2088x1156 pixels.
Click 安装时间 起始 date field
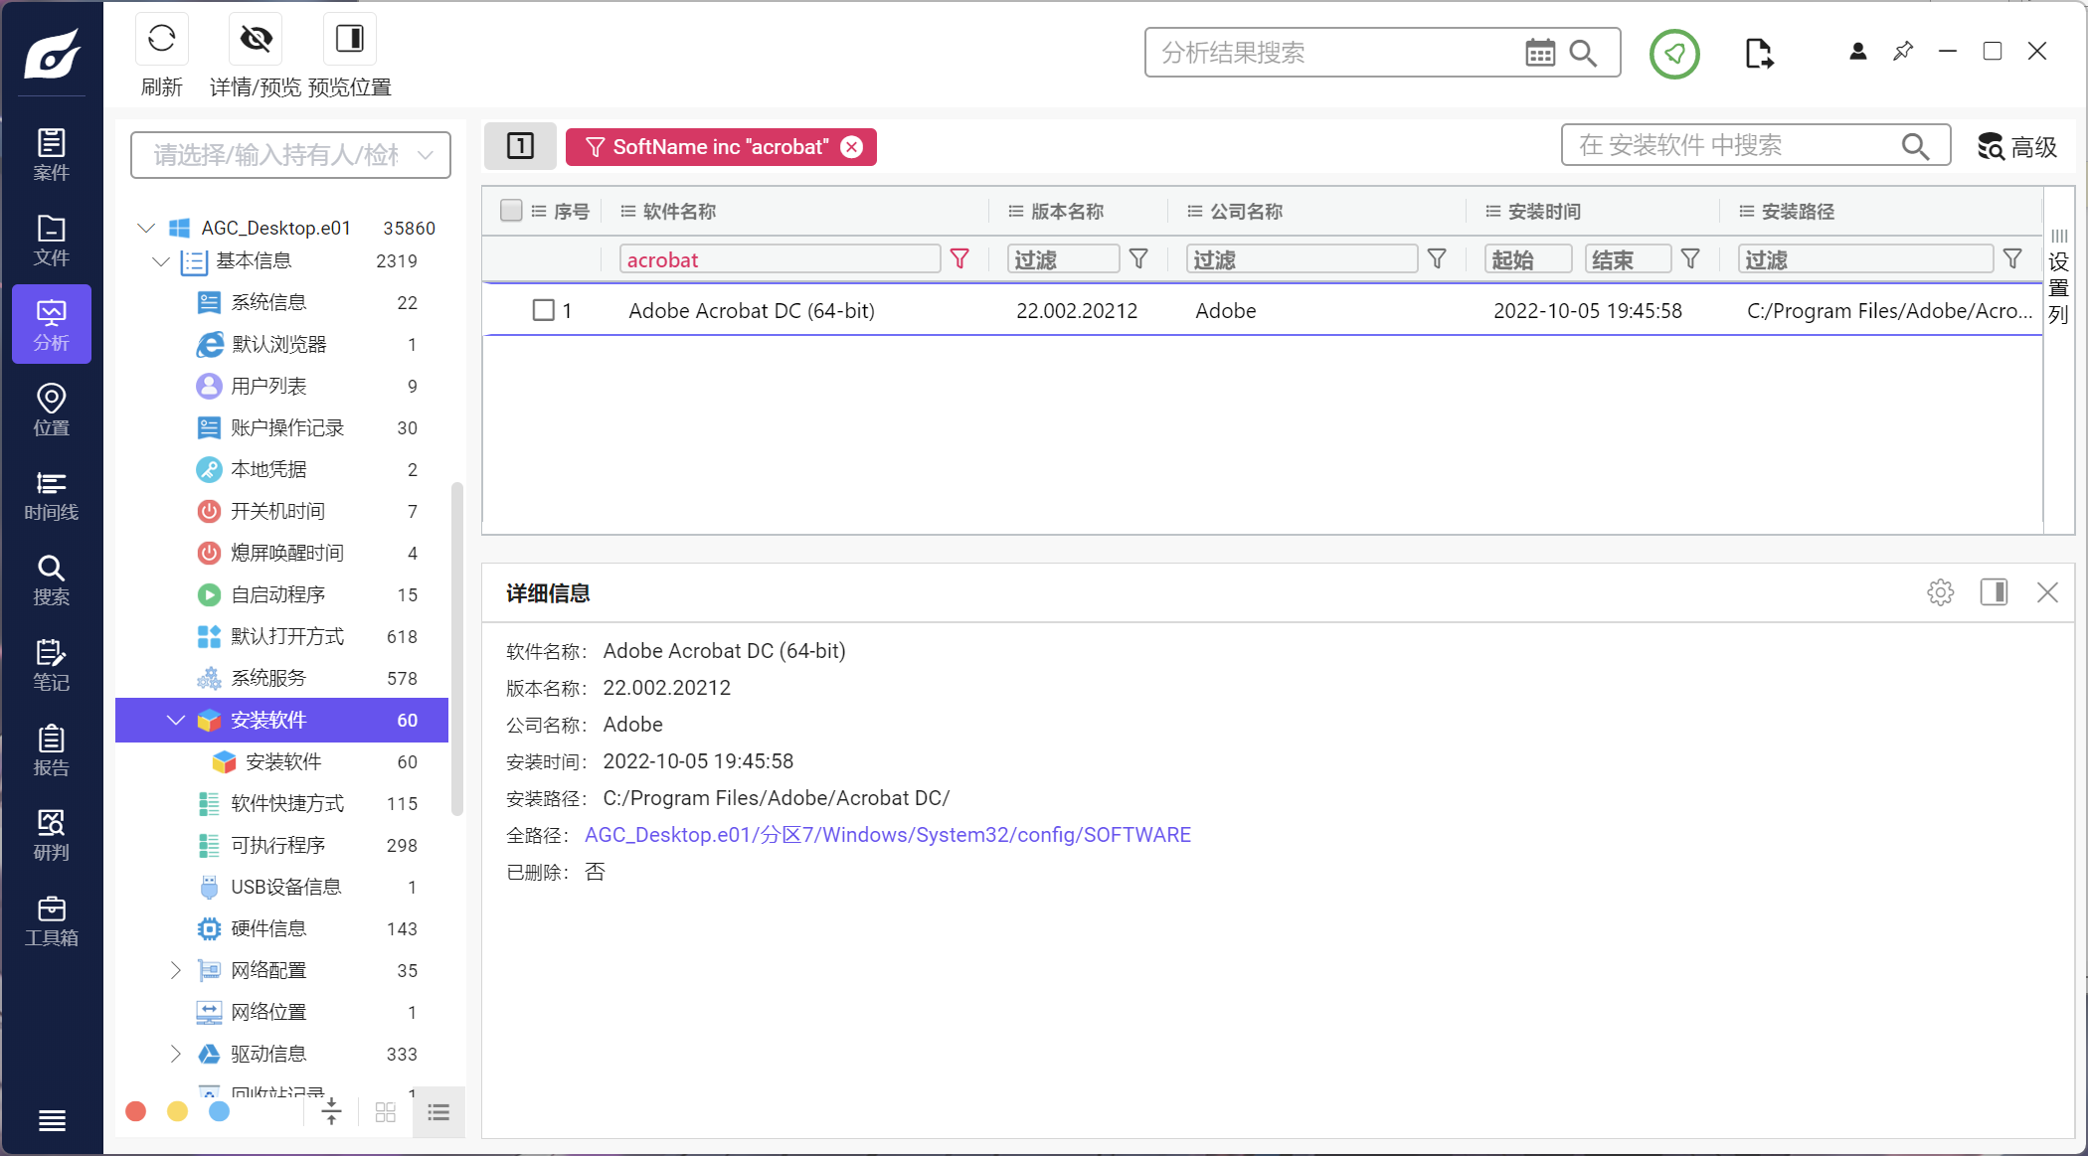[x=1528, y=259]
